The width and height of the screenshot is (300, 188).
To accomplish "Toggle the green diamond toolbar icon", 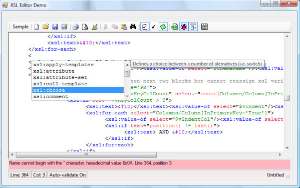I will pyautogui.click(x=163, y=27).
